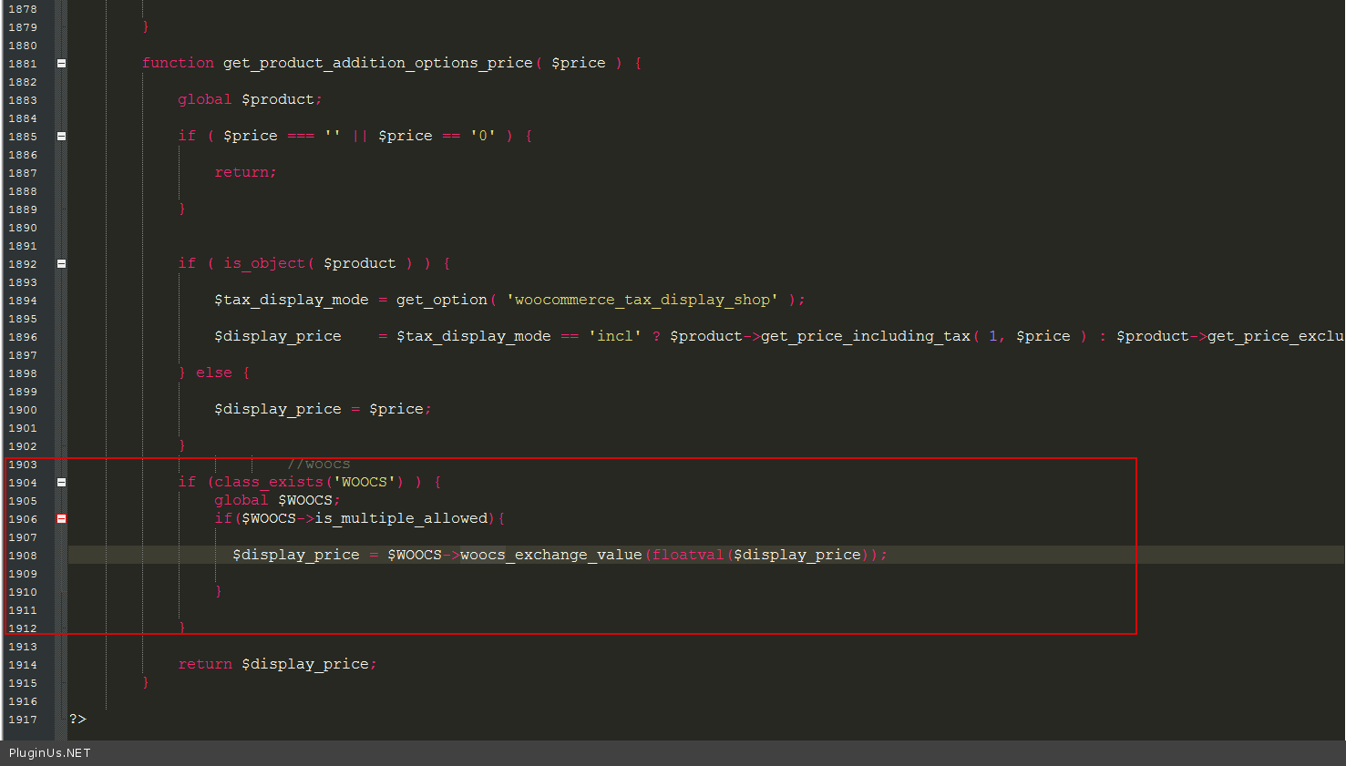Click 'is_object' in the if condition

(264, 263)
